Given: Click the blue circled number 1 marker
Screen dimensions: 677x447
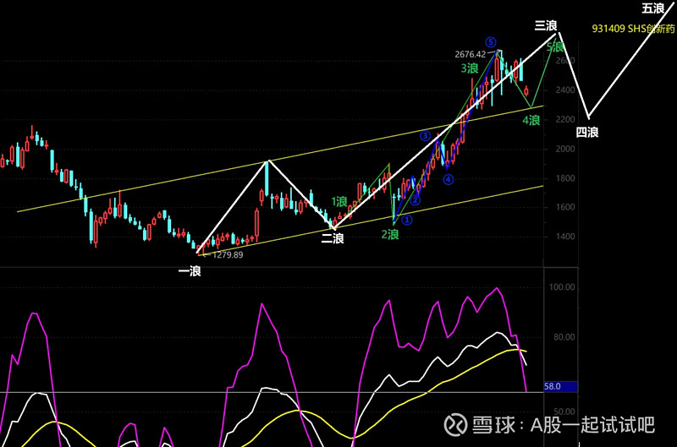Looking at the screenshot, I should point(407,220).
